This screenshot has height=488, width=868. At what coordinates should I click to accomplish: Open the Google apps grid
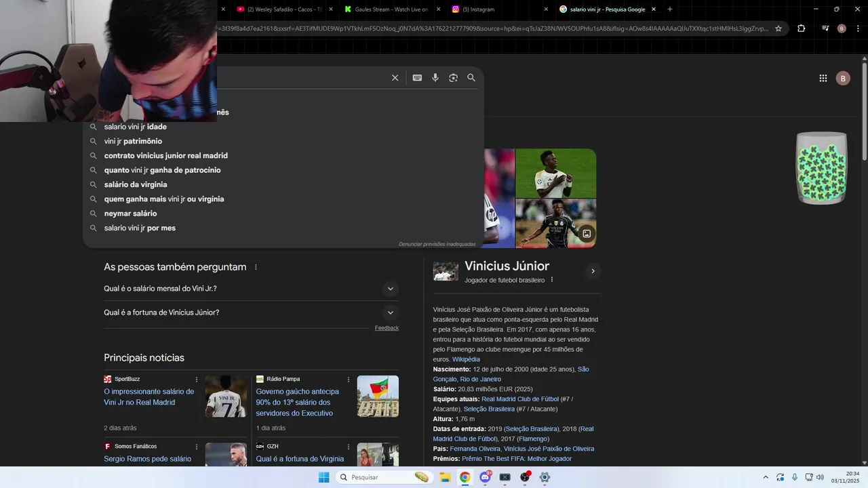[823, 78]
